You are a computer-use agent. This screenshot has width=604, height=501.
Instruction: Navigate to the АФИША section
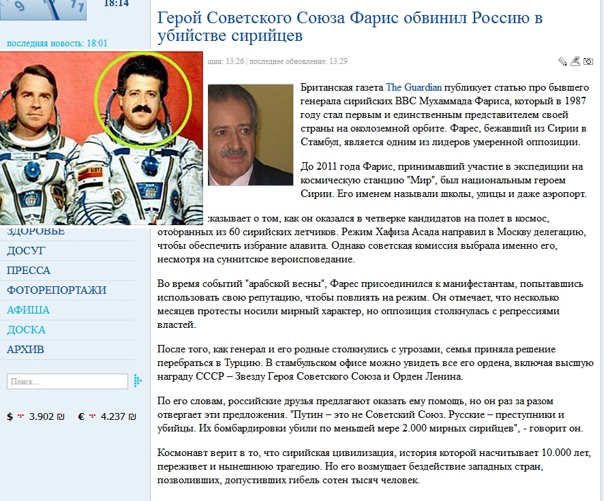pyautogui.click(x=28, y=310)
